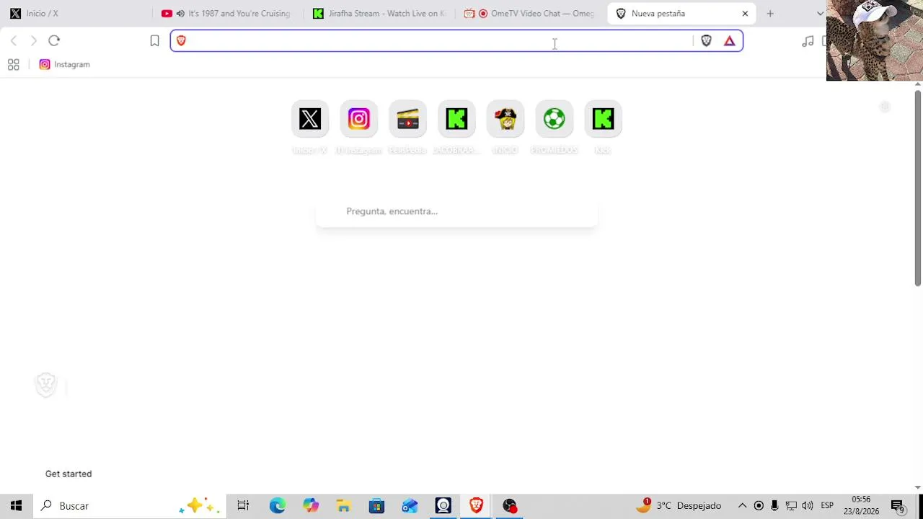Go back to the previous page
The height and width of the screenshot is (519, 923).
tap(14, 41)
